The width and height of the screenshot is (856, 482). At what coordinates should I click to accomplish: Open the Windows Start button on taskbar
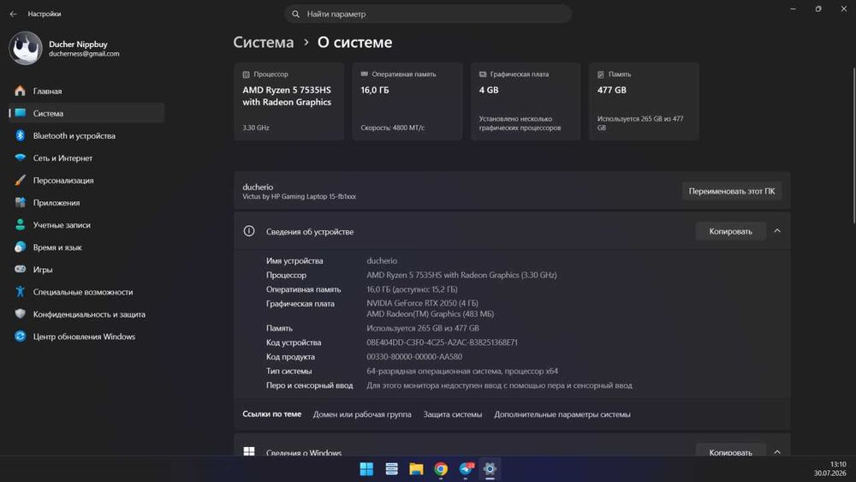[x=366, y=469]
